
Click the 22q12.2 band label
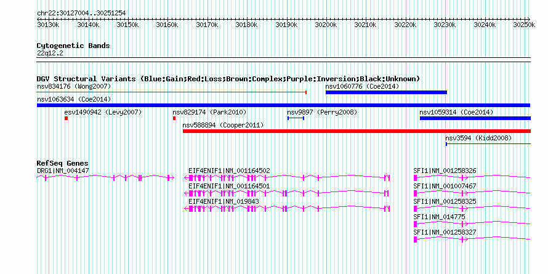tap(50, 53)
